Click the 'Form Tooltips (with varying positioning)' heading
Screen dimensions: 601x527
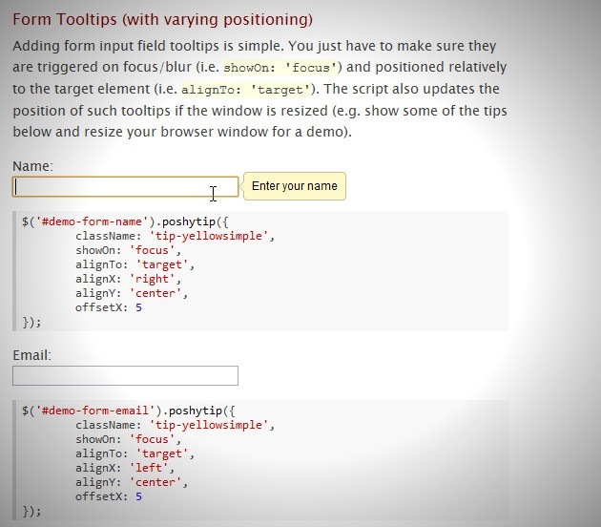pyautogui.click(x=162, y=19)
